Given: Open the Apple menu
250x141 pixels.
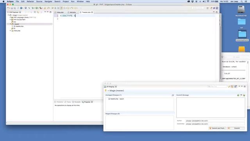Looking at the screenshot, I should pos(4,2).
